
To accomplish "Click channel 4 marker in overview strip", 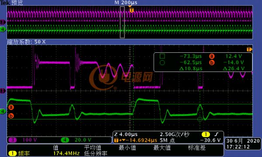I will [3, 29].
